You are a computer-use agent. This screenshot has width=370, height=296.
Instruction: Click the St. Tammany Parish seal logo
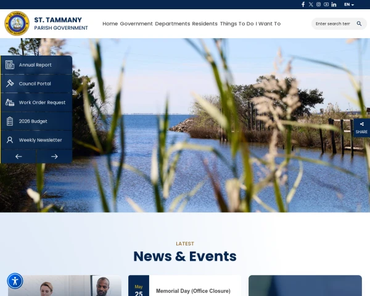coord(17,23)
